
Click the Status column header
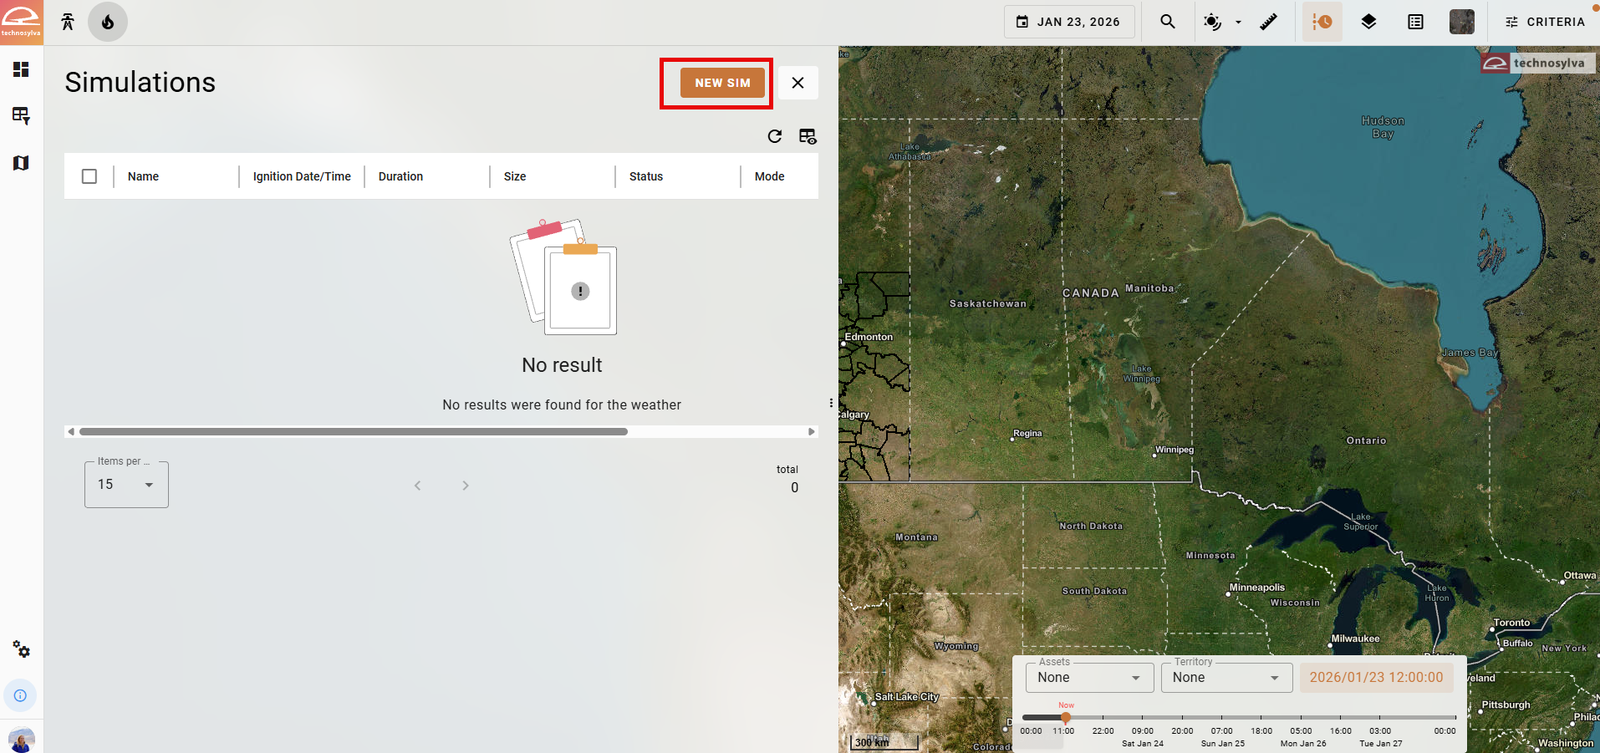pos(645,176)
